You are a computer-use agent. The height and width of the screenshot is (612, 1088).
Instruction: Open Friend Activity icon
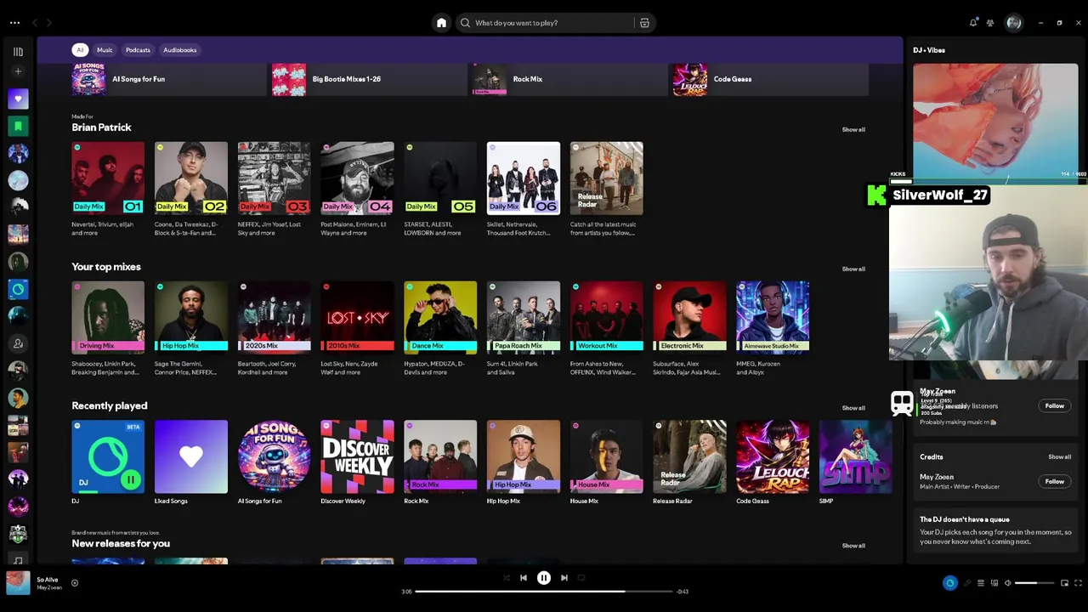[990, 23]
